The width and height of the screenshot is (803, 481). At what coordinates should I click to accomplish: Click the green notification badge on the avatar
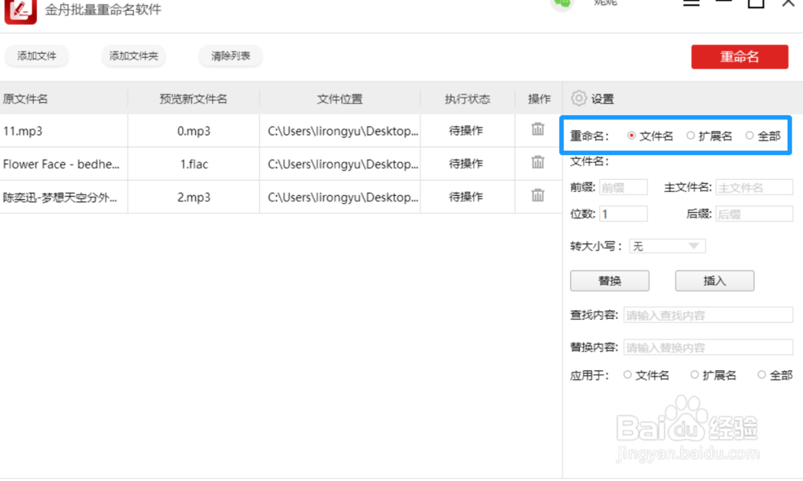[562, 2]
